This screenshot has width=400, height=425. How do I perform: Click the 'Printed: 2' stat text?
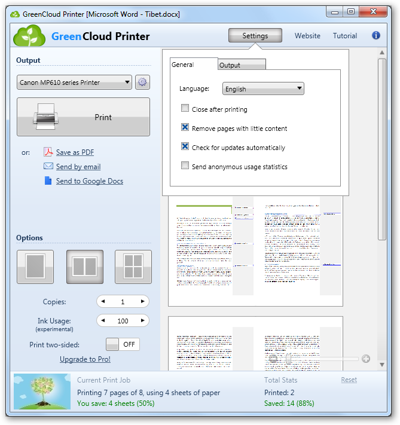tap(279, 393)
